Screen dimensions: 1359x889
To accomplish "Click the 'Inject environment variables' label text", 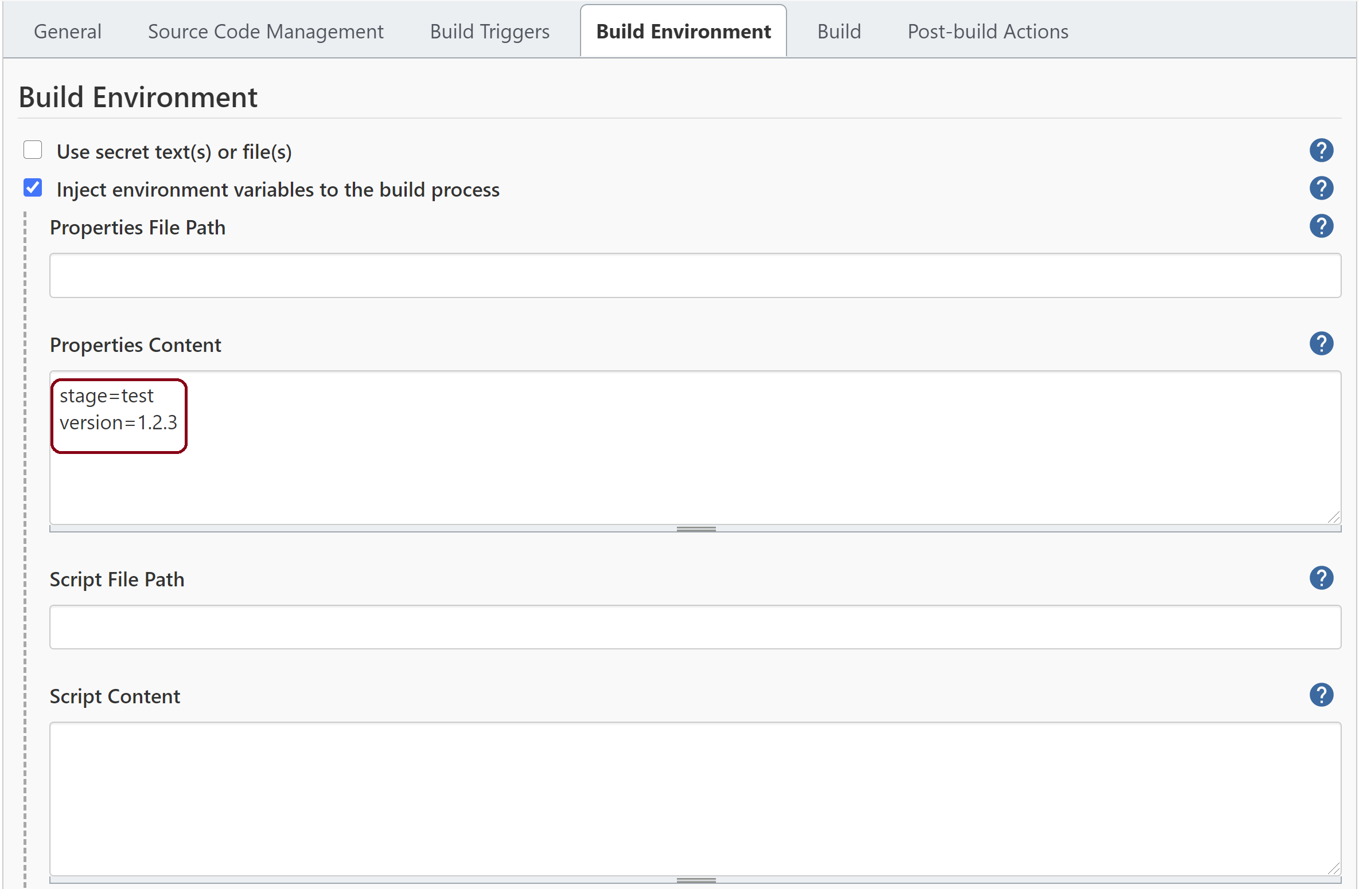I will point(278,190).
